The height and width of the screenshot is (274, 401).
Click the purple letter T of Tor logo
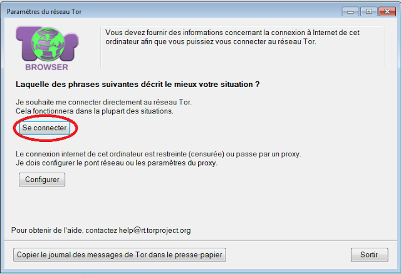point(24,42)
